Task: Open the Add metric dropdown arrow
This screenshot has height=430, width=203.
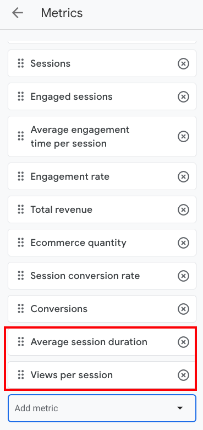Action: point(180,408)
